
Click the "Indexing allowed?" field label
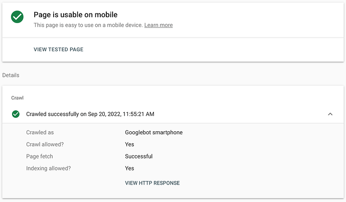coord(48,168)
